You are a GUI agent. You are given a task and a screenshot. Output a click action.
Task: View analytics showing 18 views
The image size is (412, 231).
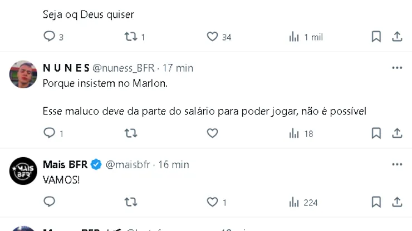pyautogui.click(x=301, y=133)
